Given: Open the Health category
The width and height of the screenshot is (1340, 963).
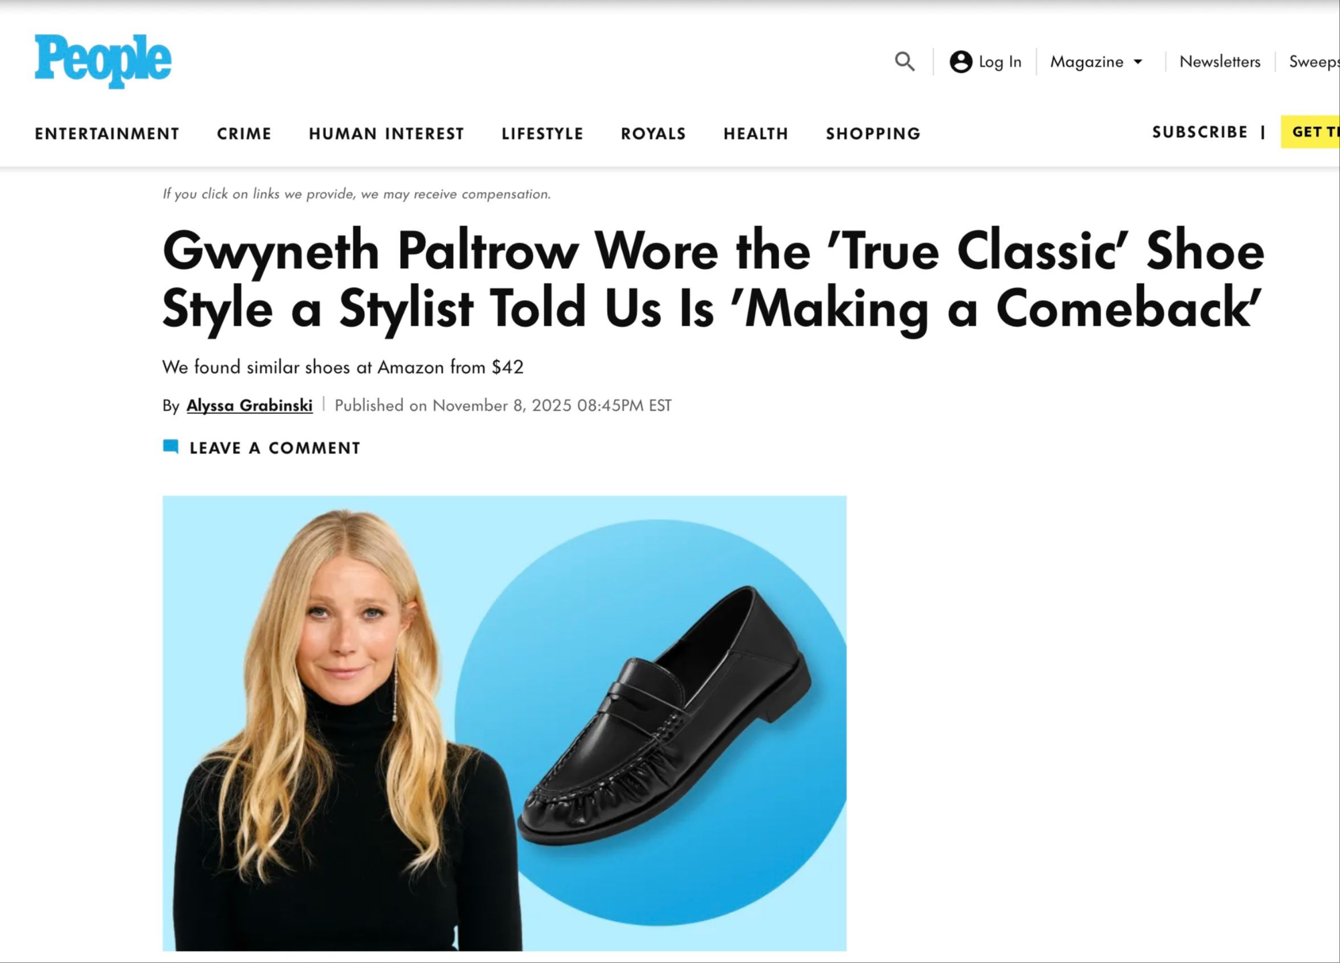Looking at the screenshot, I should pyautogui.click(x=756, y=134).
